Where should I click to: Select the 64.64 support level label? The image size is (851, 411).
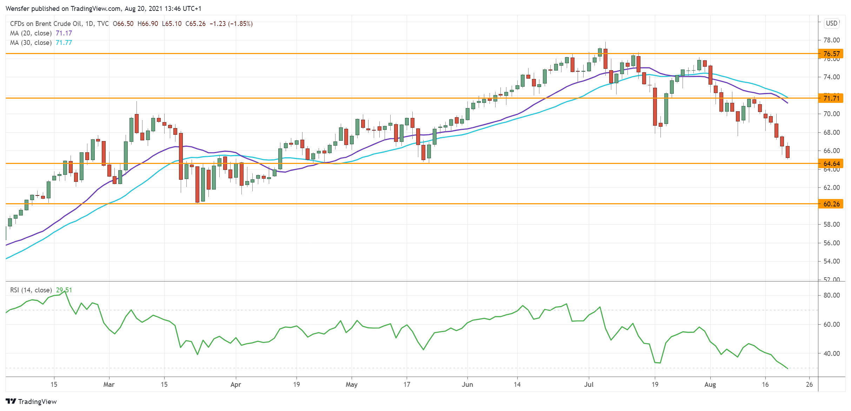tap(831, 164)
